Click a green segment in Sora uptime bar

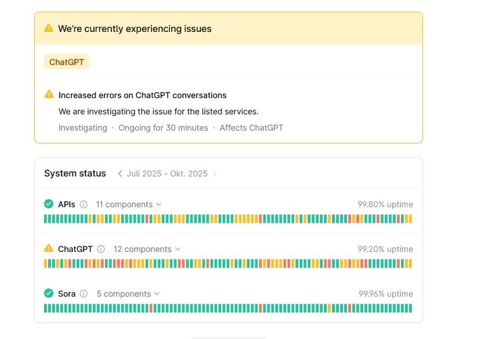58,308
